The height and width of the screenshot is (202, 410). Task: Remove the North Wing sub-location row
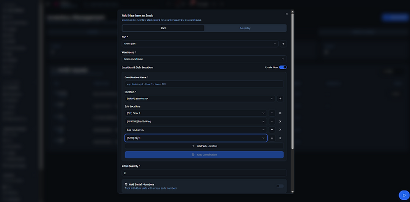coord(280,122)
